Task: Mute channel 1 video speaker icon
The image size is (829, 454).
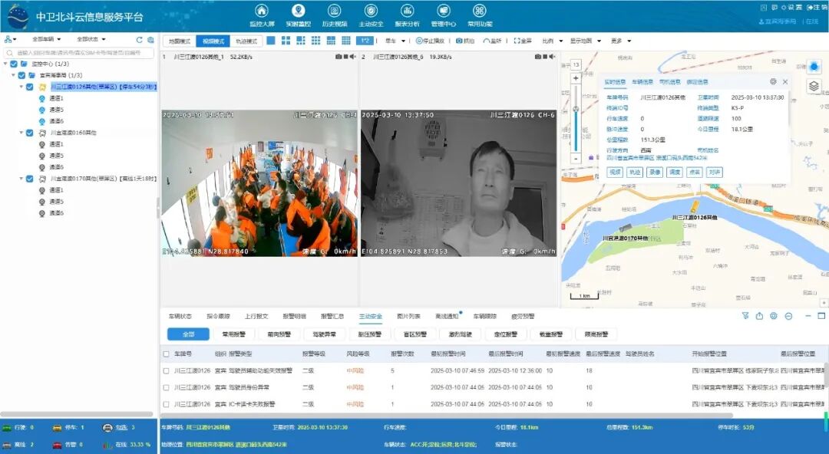Action: tap(352, 57)
